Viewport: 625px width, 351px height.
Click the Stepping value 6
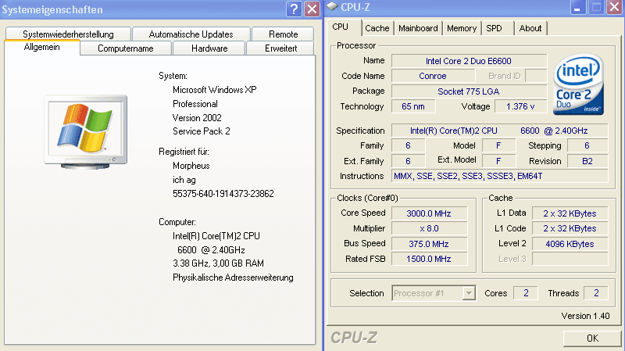tap(587, 145)
